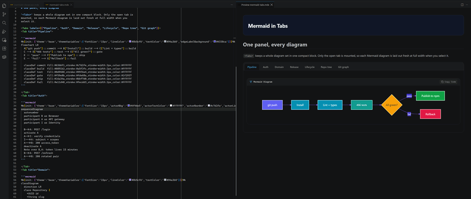The width and height of the screenshot is (471, 199).
Task: Select the mermaid-tabs.mdx editor tab
Action: pos(59,4)
